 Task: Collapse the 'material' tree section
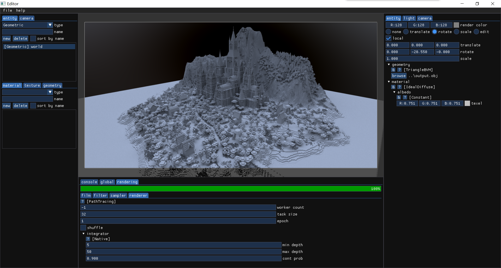tap(389, 82)
